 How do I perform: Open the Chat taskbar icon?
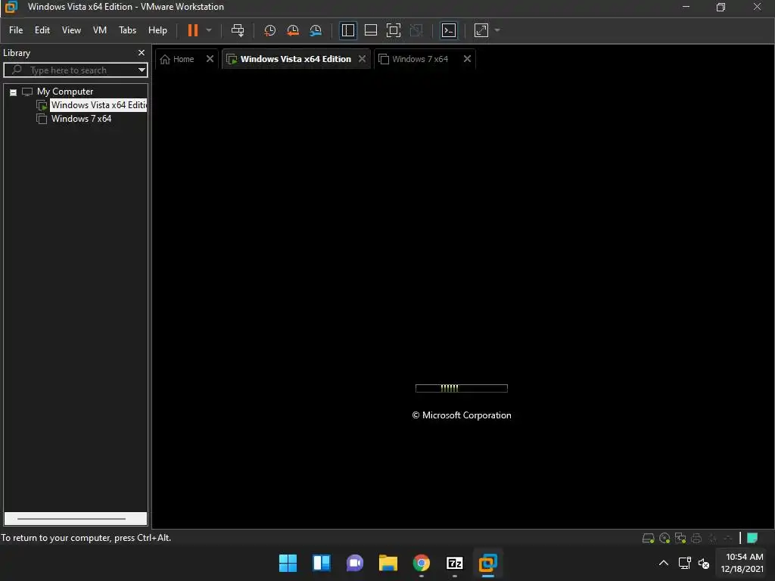(x=355, y=563)
